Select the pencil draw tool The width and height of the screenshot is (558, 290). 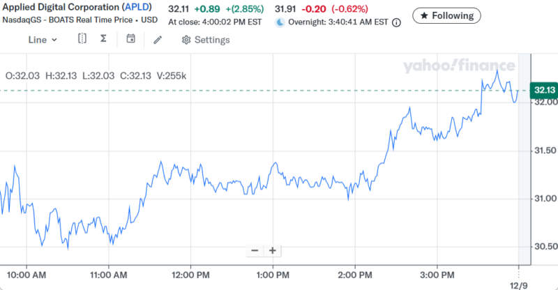click(158, 40)
